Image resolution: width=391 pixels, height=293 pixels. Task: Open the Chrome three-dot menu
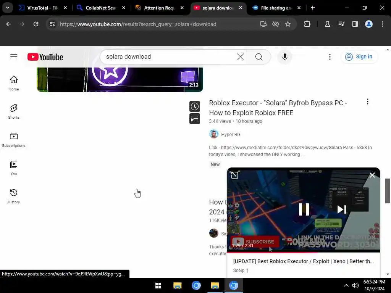point(383,24)
